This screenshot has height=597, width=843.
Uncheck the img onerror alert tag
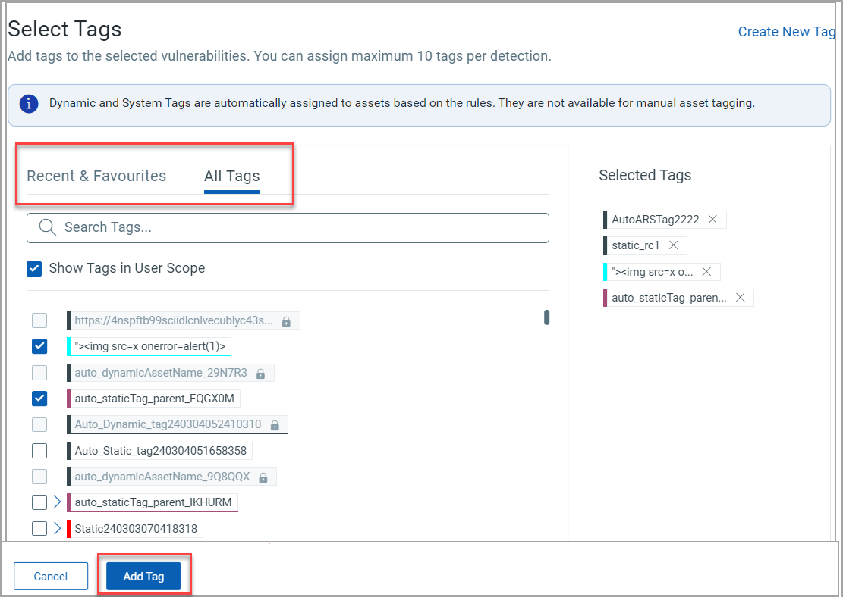(x=39, y=346)
